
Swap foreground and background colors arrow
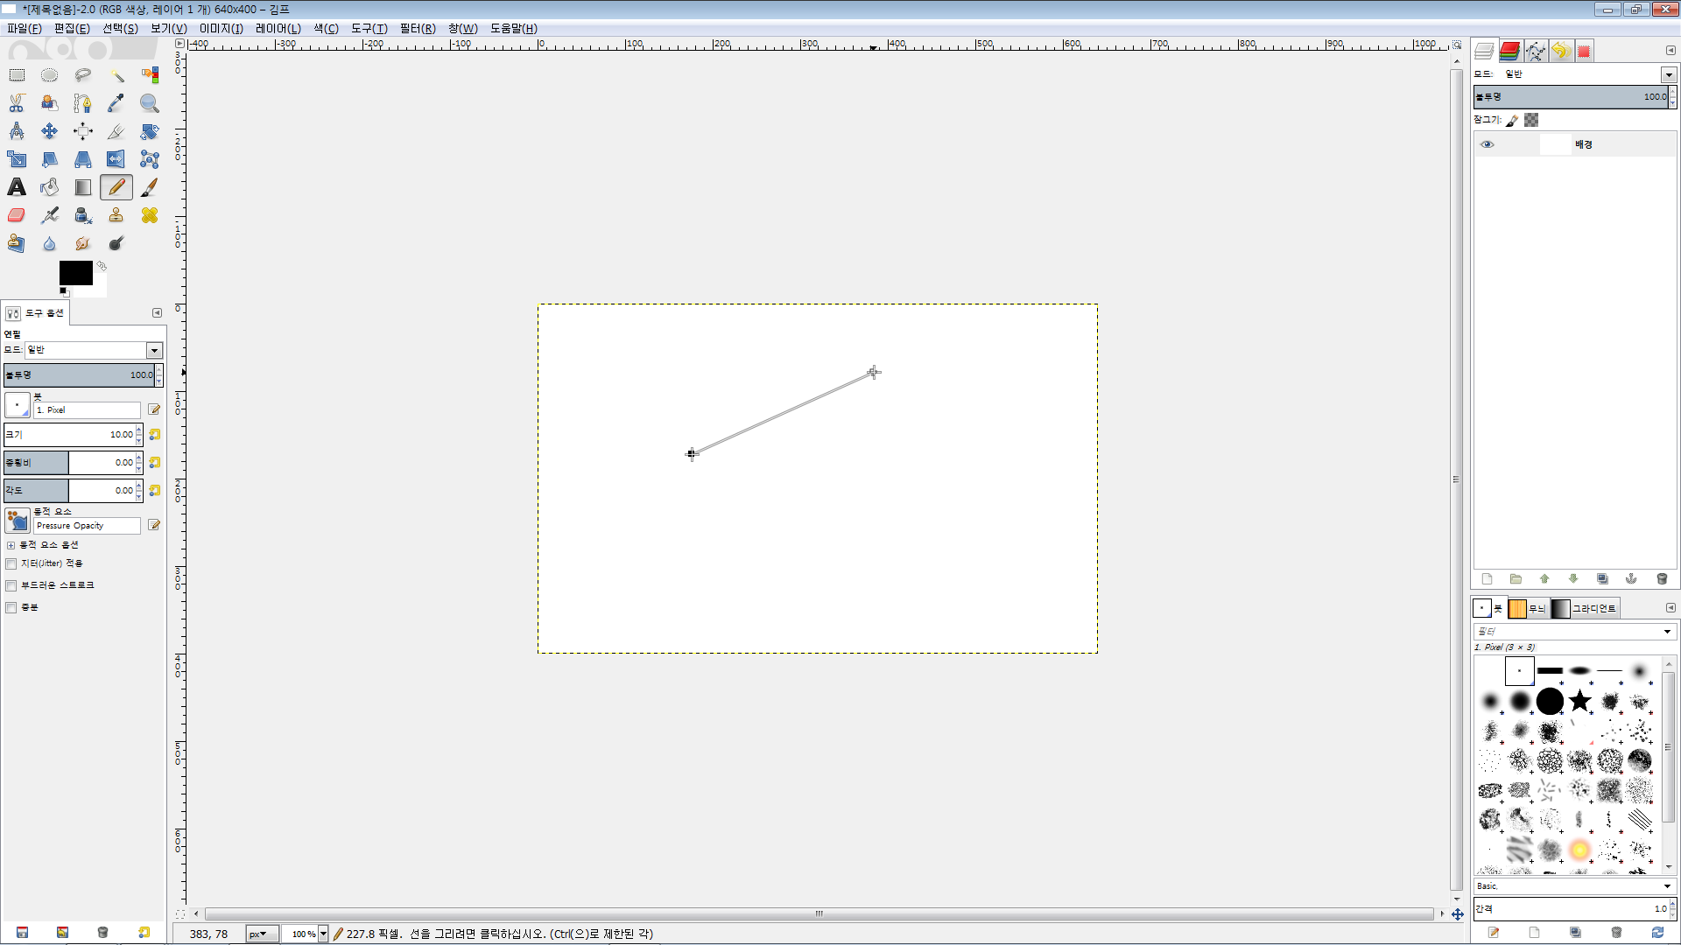point(102,265)
